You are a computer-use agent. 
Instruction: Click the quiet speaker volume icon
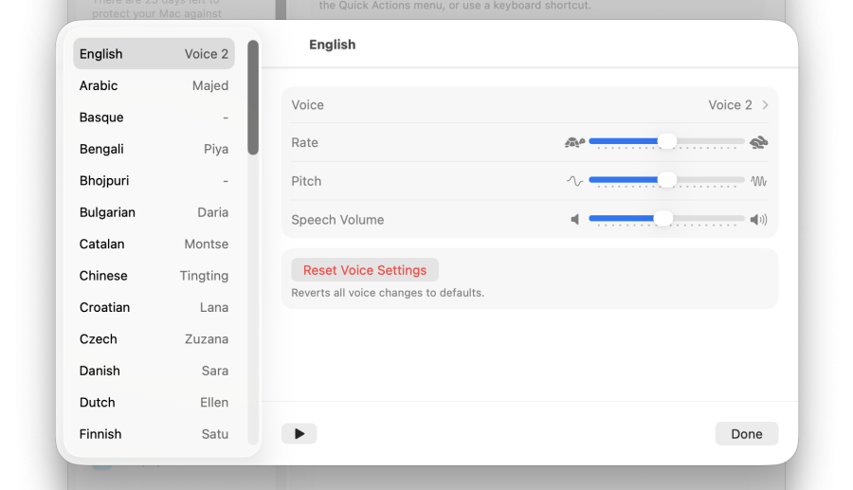(574, 219)
